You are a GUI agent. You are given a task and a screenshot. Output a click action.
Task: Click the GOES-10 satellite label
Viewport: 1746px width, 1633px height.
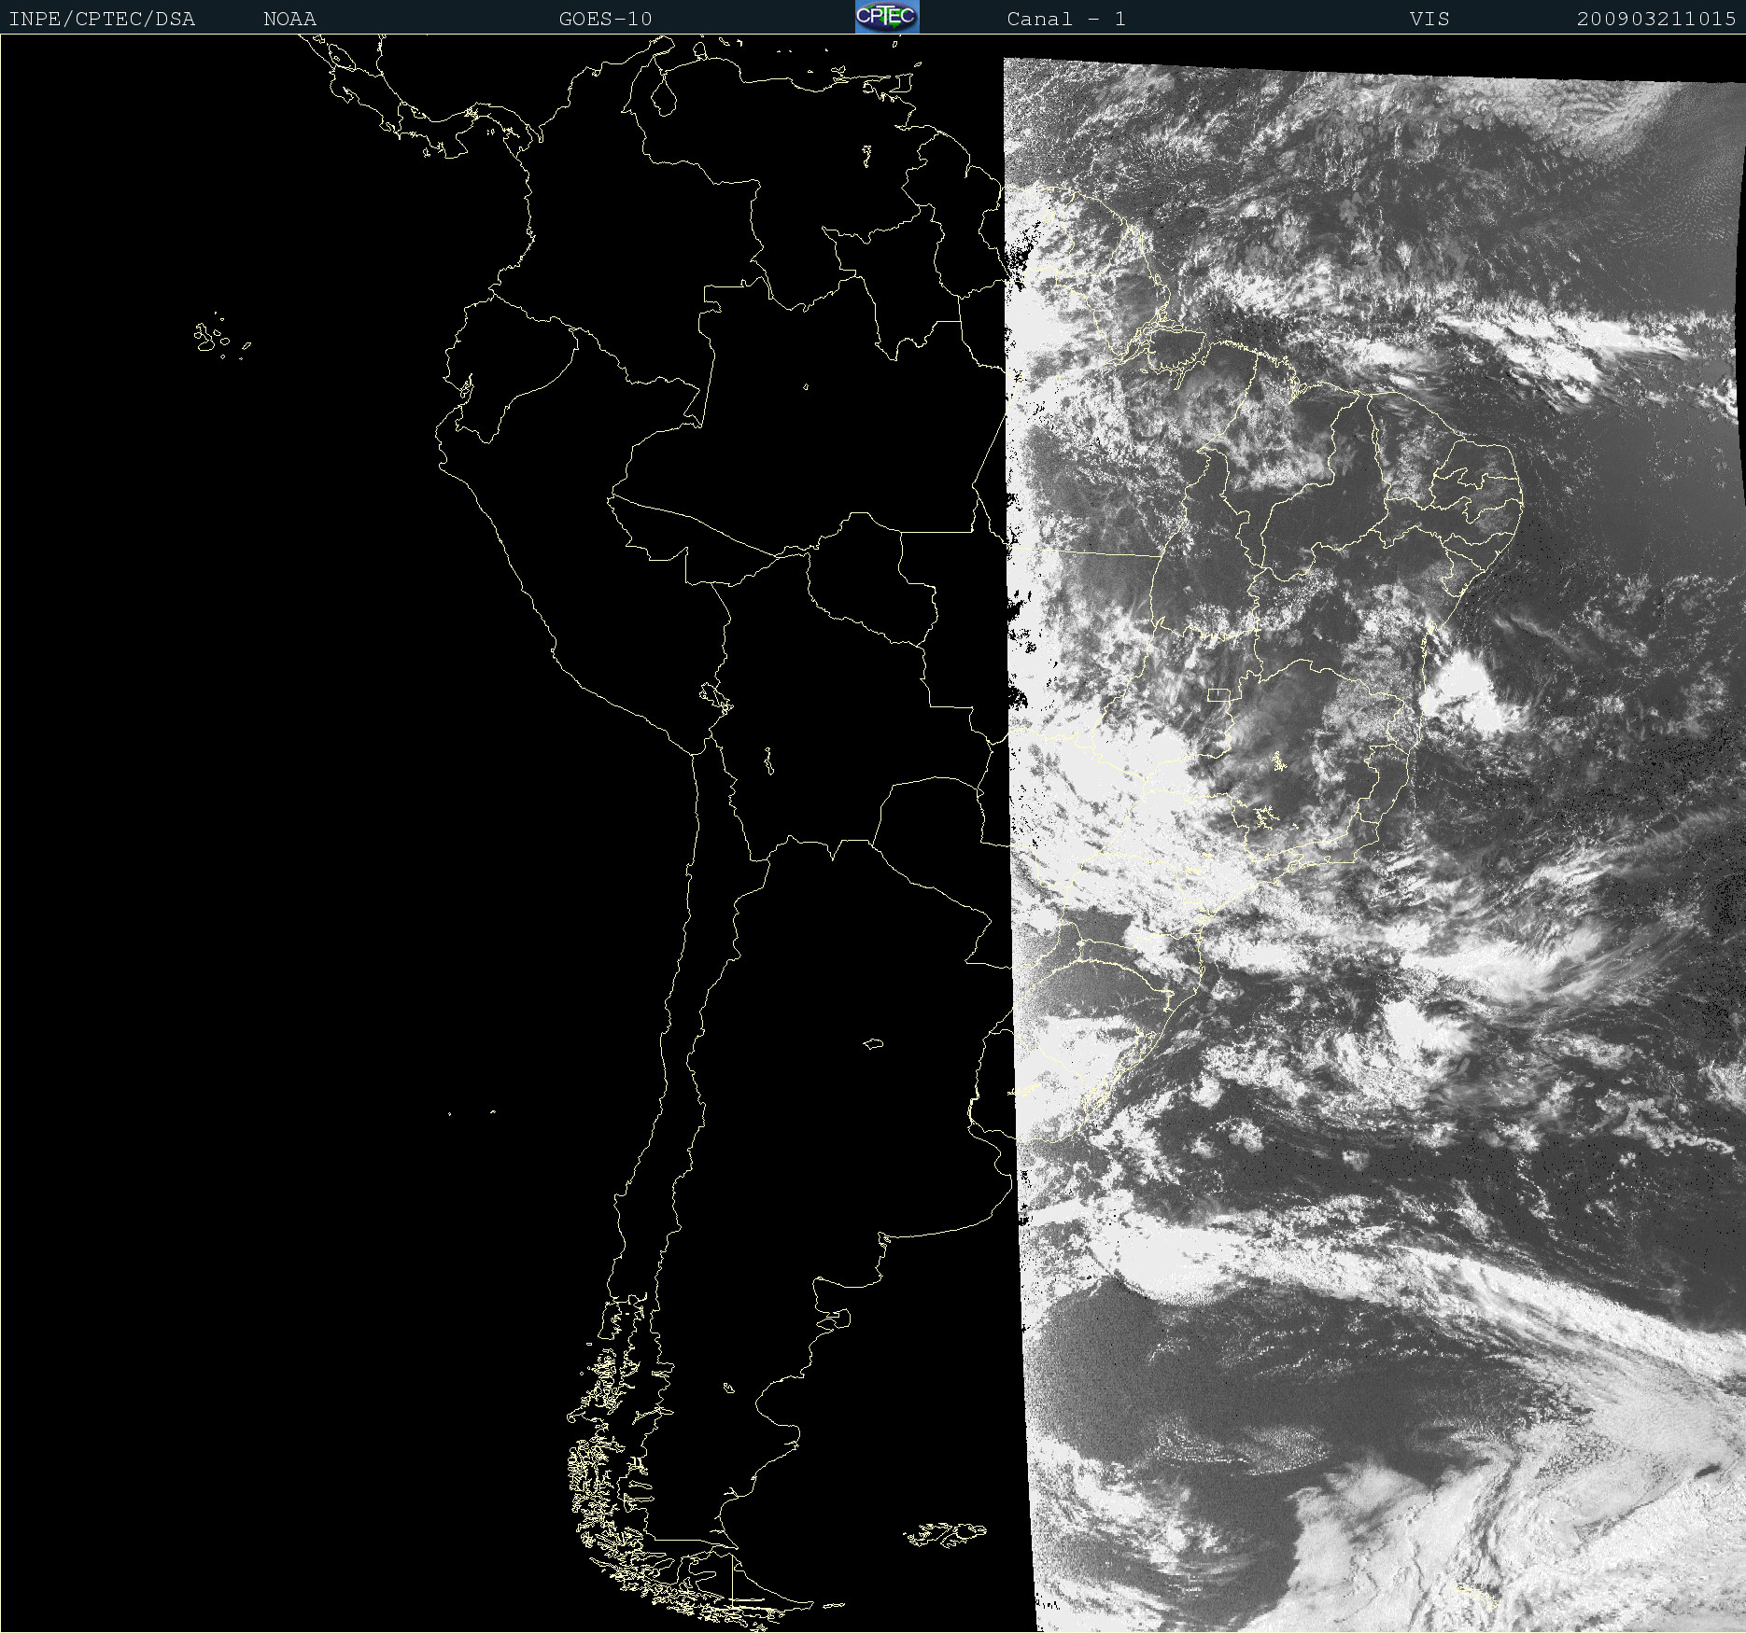605,19
